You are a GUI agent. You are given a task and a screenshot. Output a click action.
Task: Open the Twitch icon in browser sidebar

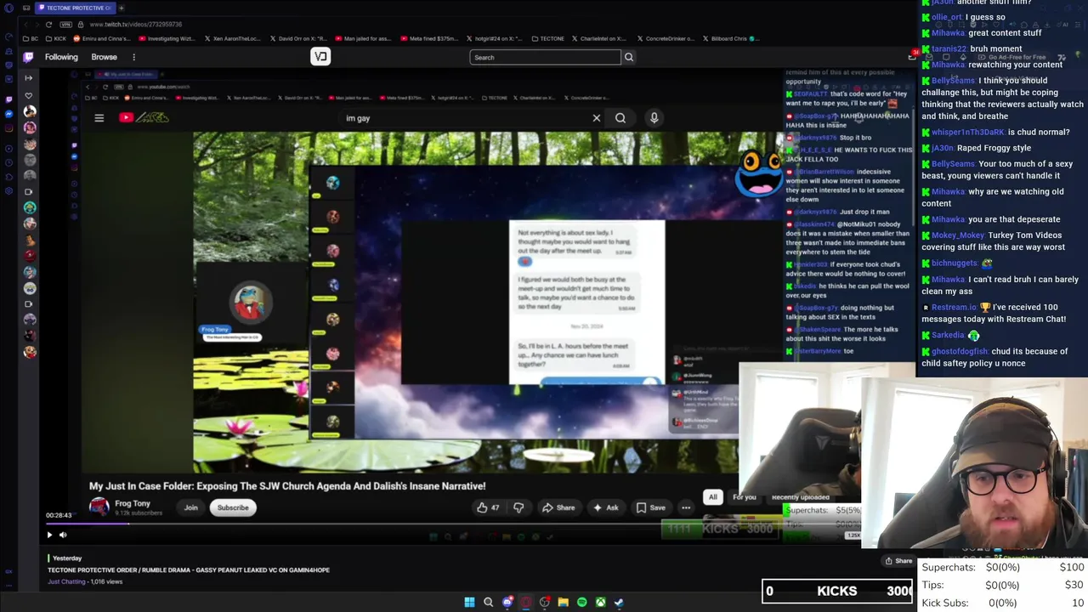(x=8, y=99)
